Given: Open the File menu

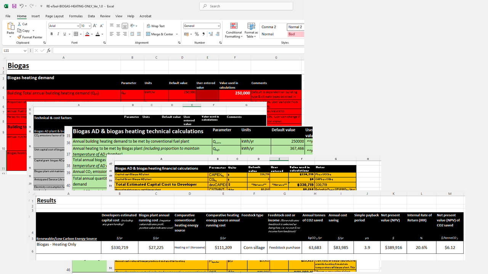Looking at the screenshot, I should (x=8, y=16).
